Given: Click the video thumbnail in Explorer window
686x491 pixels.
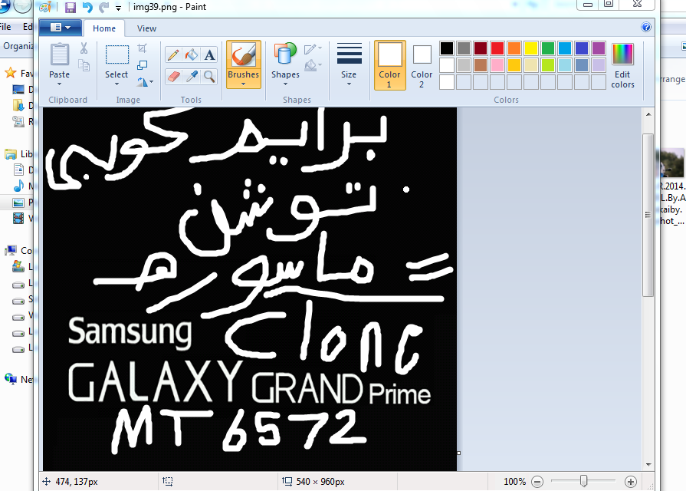Looking at the screenshot, I should [671, 163].
